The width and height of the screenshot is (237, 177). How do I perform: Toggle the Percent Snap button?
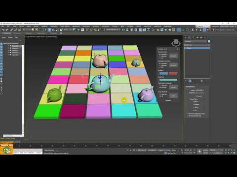coord(95,30)
